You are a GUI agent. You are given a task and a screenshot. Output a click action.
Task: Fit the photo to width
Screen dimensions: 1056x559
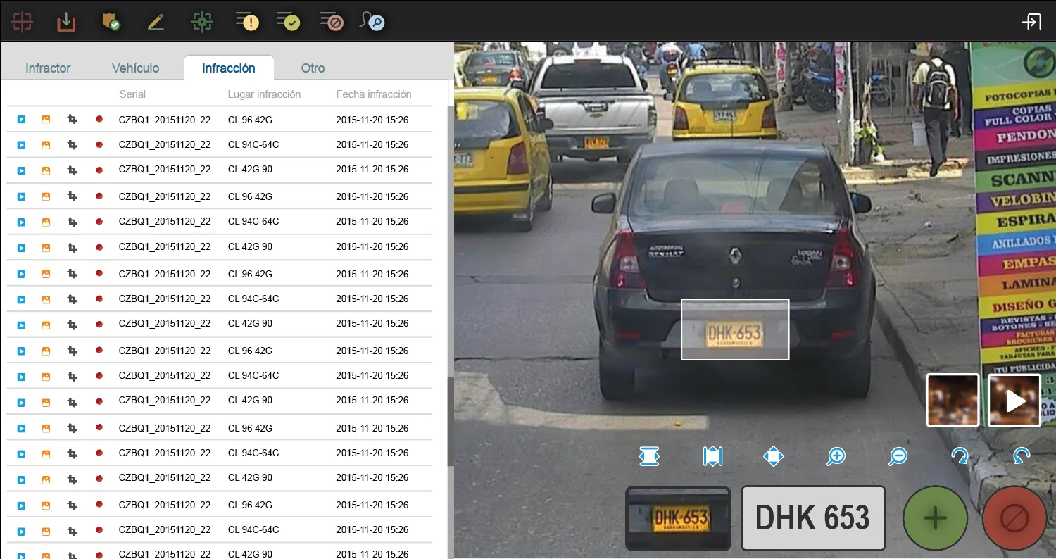(650, 456)
